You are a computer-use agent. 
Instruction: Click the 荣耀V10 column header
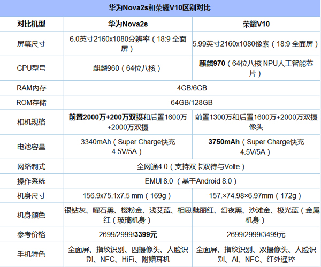coord(256,24)
